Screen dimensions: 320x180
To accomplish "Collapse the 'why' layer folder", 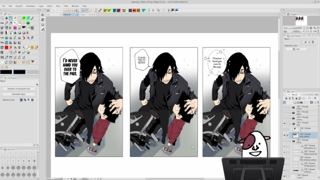I will pyautogui.click(x=291, y=124).
